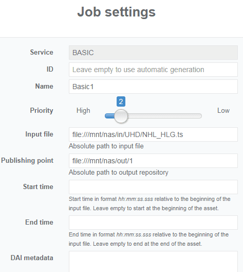Click the End time input field
The image size is (243, 272).
pyautogui.click(x=153, y=223)
